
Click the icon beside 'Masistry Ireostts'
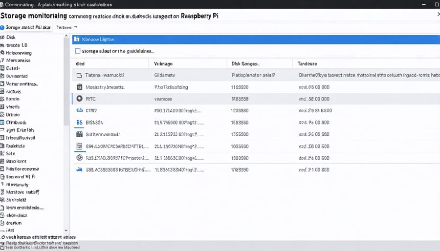(79, 87)
